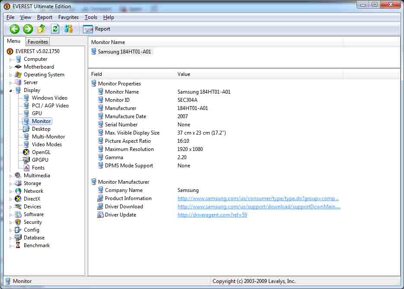Select the GPGPU icon
Screen dimensions: 404x289
pyautogui.click(x=26, y=160)
